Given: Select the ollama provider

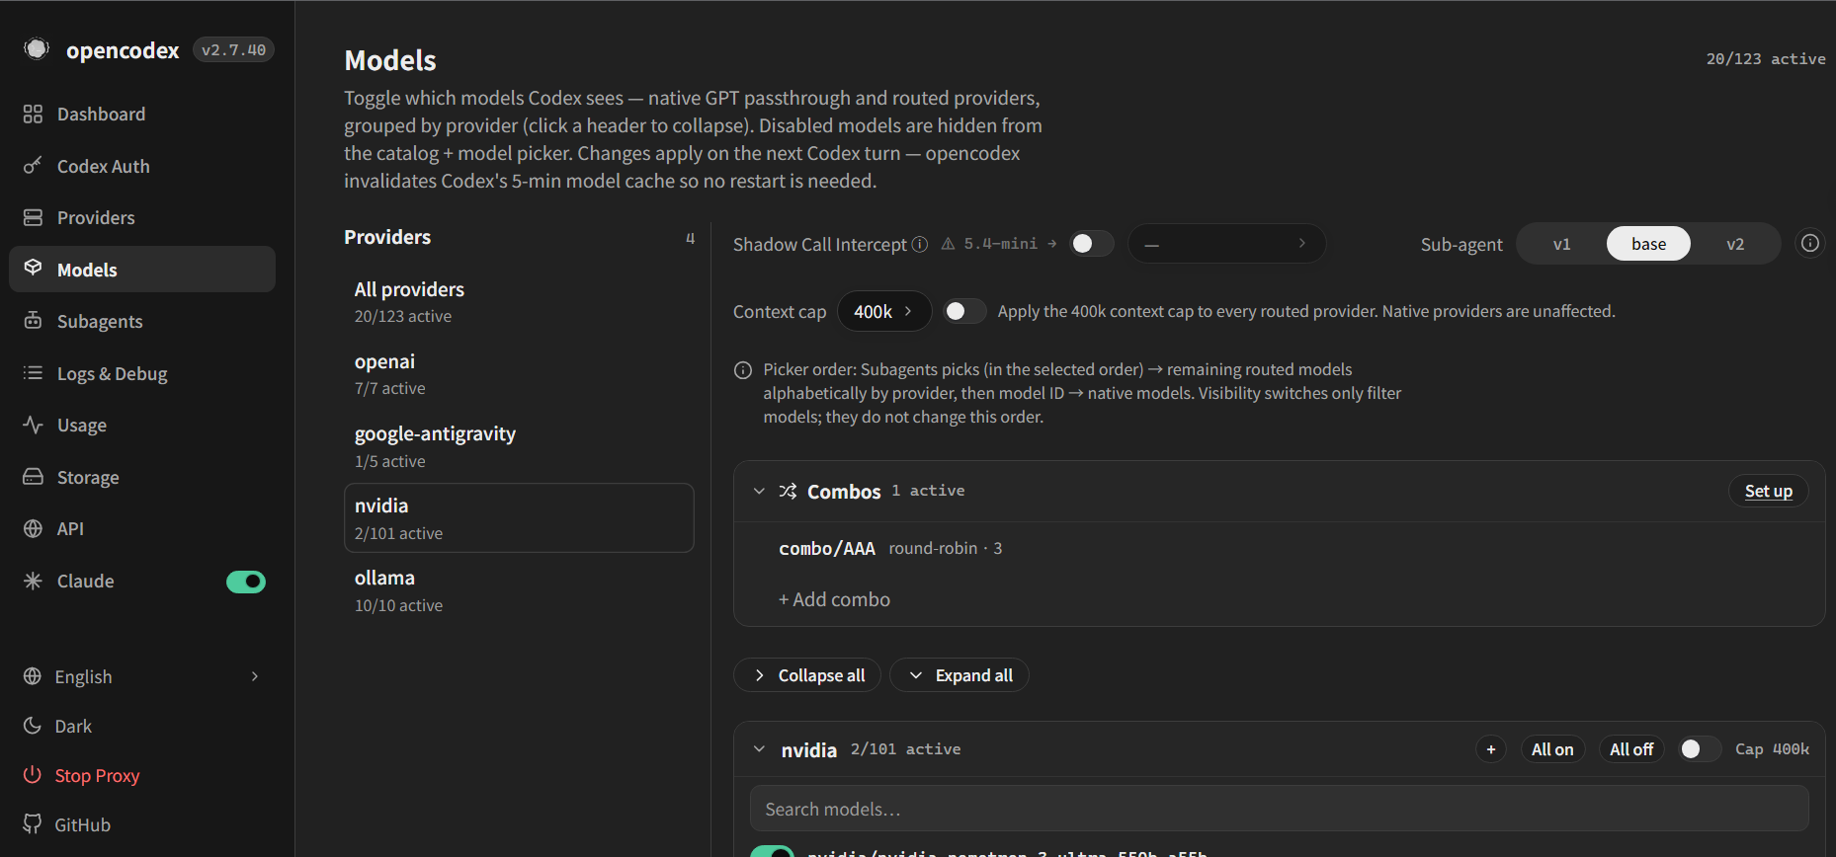Looking at the screenshot, I should tap(519, 590).
